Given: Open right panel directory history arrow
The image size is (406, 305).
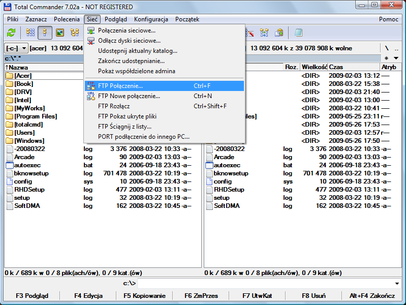Looking at the screenshot, I should click(x=396, y=58).
